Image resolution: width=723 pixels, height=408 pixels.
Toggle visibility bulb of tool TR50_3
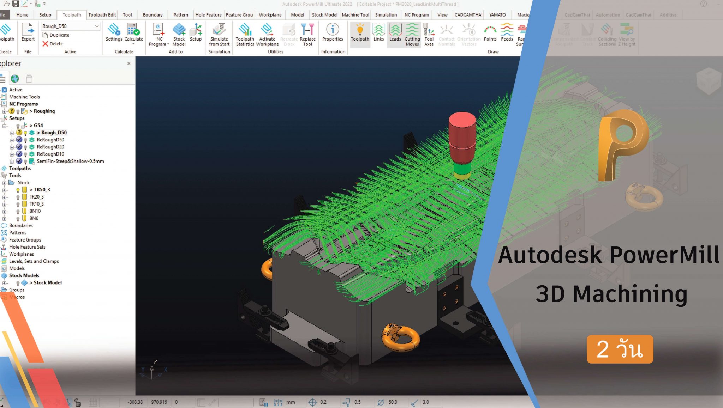pyautogui.click(x=18, y=189)
